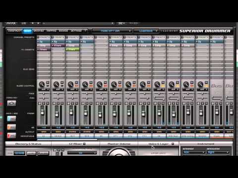Toggle the orange bleed light on the fifth channel
Screen dimensions: 238x178
(105, 86)
